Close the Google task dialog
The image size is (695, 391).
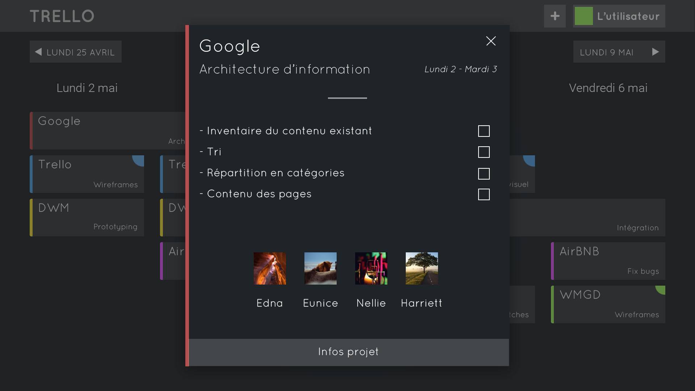point(490,41)
